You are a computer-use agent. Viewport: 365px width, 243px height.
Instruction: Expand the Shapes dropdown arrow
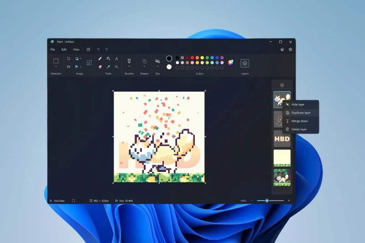point(144,67)
